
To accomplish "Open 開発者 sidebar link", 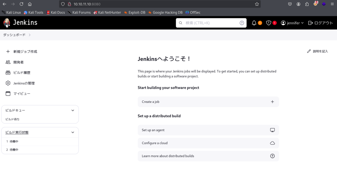I will pos(19,62).
